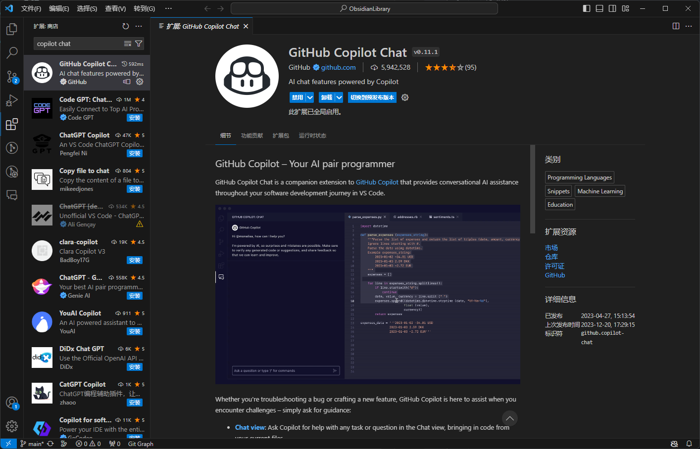
Task: Open the Accounts icon in the activity bar
Action: pos(12,403)
